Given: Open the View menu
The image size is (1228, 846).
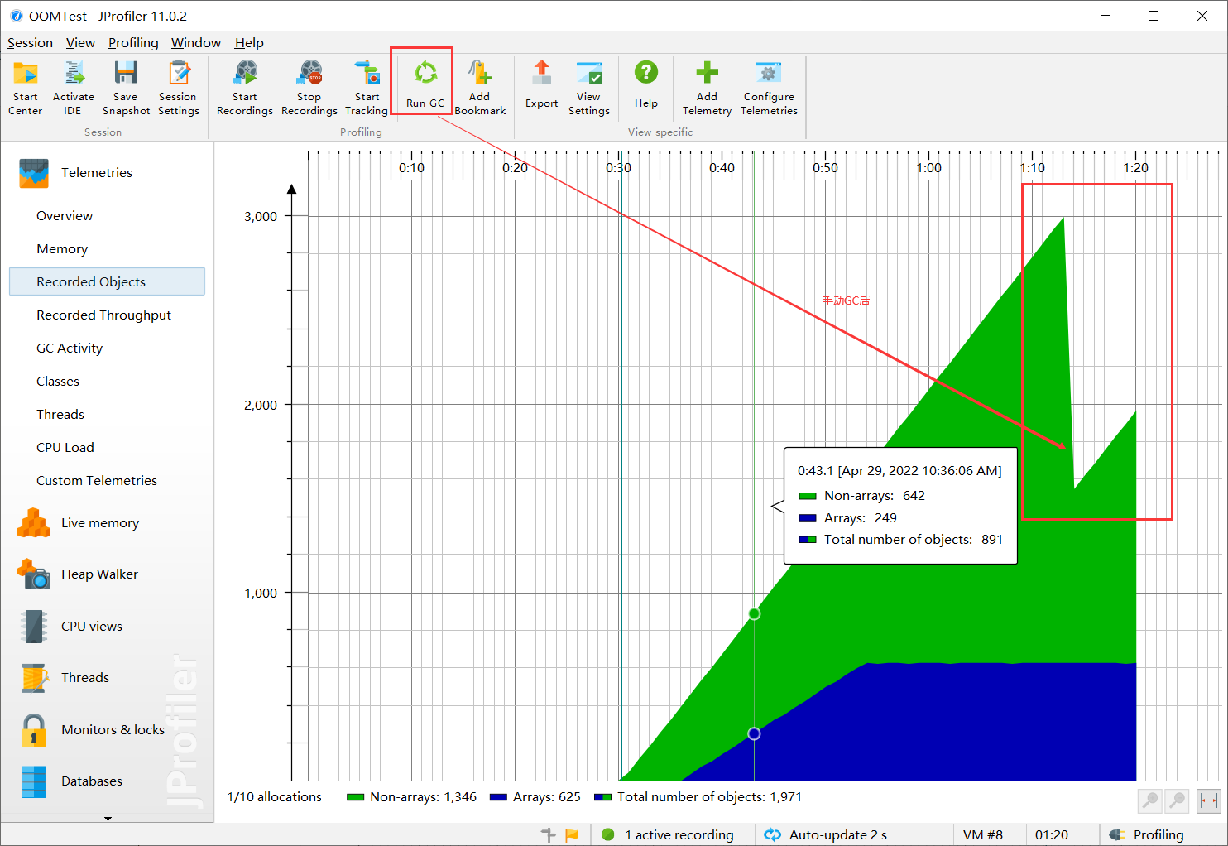Looking at the screenshot, I should click(80, 43).
